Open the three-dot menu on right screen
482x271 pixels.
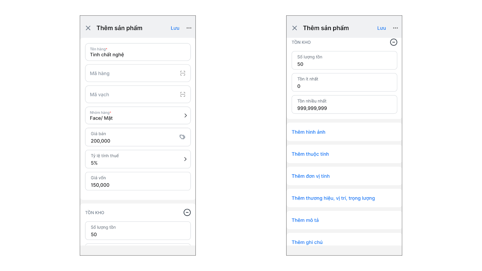tap(395, 28)
